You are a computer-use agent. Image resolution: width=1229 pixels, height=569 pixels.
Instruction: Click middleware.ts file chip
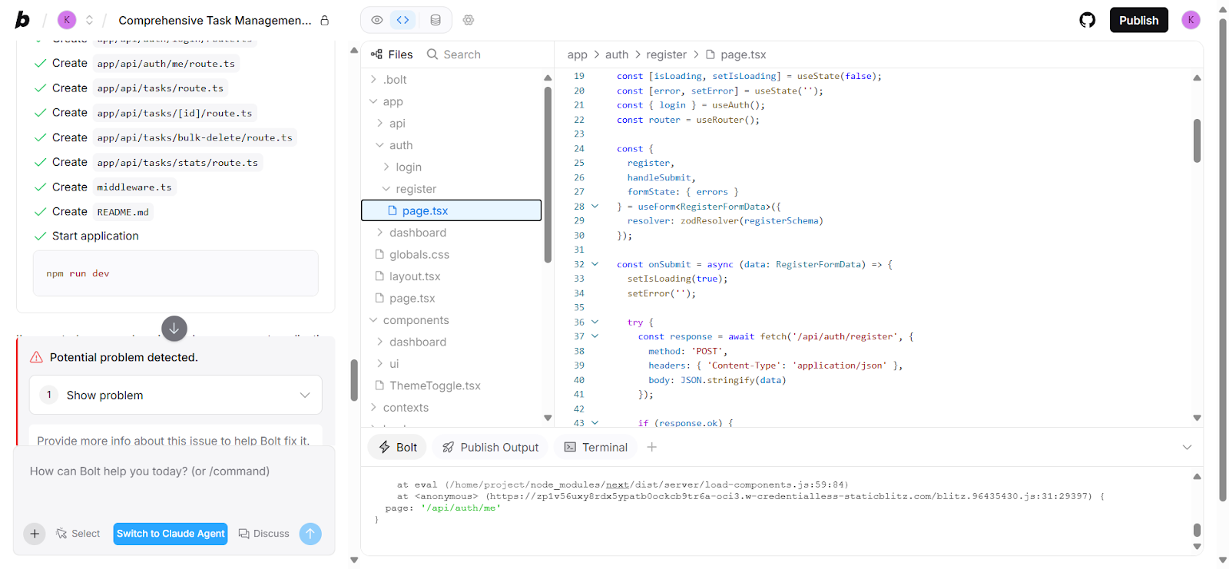(x=134, y=187)
